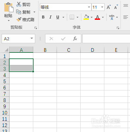
Task: Select row 1 header
Action: coord(5,56)
